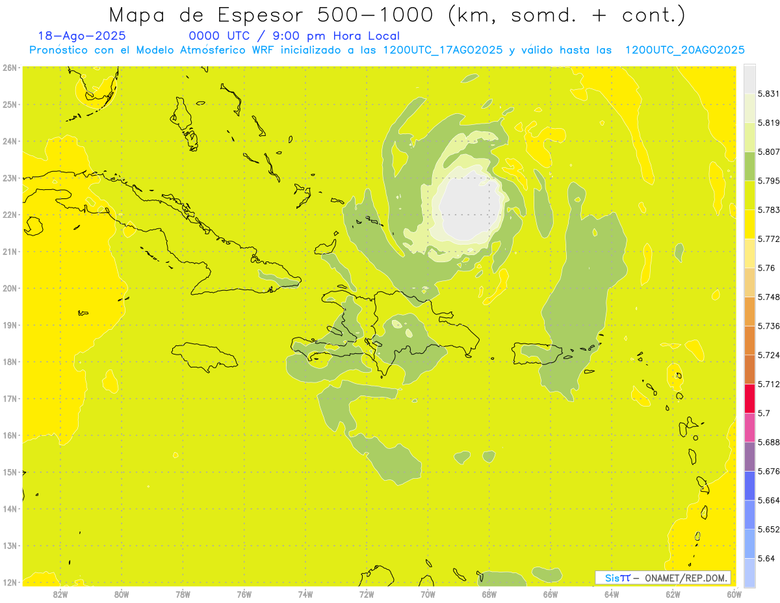The width and height of the screenshot is (780, 603).
Task: Click the green legend swatch between 5.795 and 5.807
Action: click(x=749, y=166)
